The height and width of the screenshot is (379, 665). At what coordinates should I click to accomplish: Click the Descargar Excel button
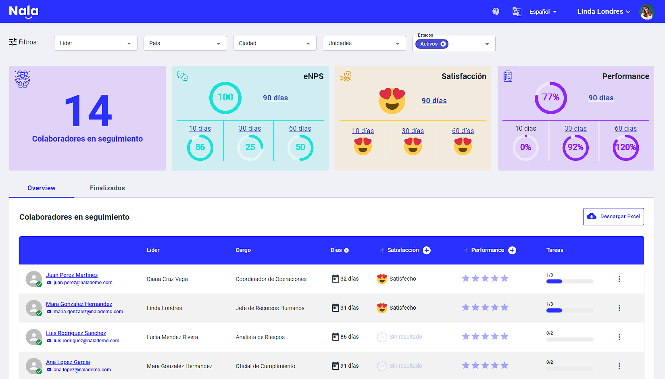pos(613,217)
